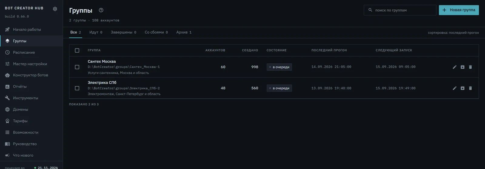485x169 pixels.
Task: Click the help icon beside Группы title
Action: coord(101,10)
